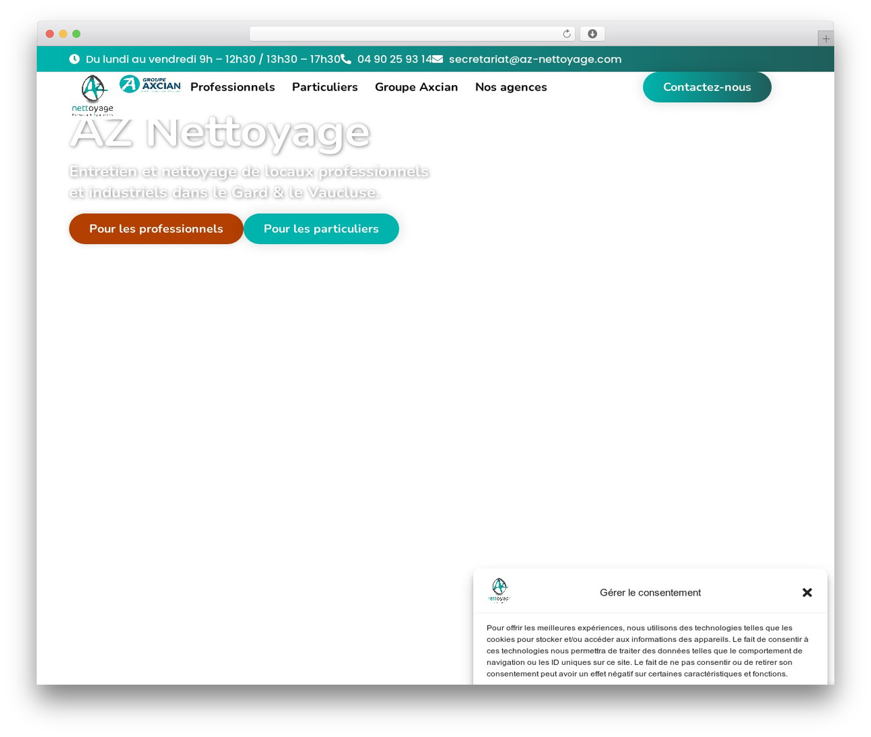Open the Nos agences menu item
Screen dimensions: 871x737
511,87
